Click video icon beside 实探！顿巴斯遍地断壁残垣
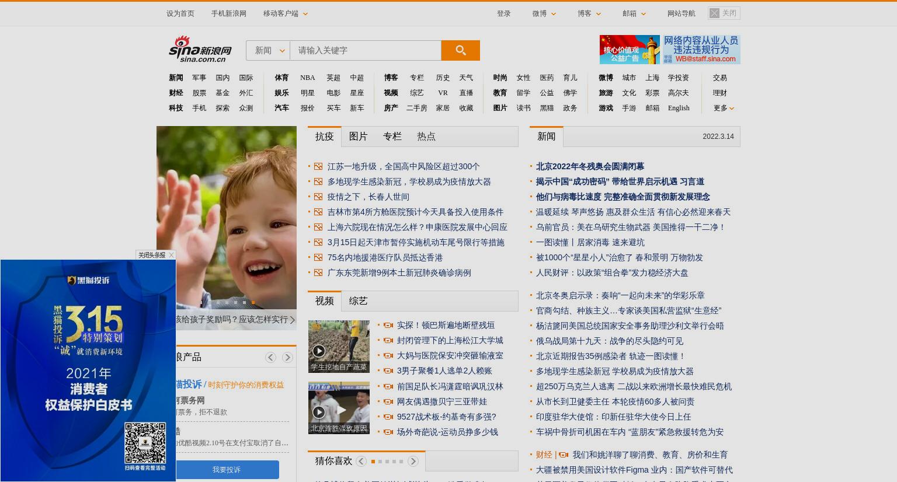897x482 pixels. pos(388,325)
